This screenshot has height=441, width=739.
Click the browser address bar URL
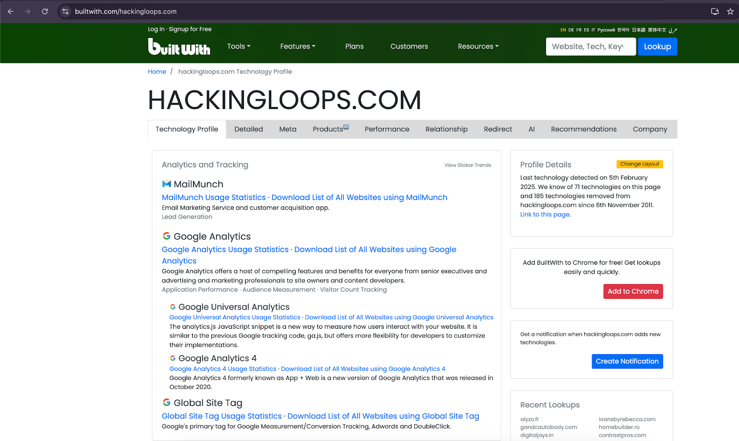pos(126,12)
